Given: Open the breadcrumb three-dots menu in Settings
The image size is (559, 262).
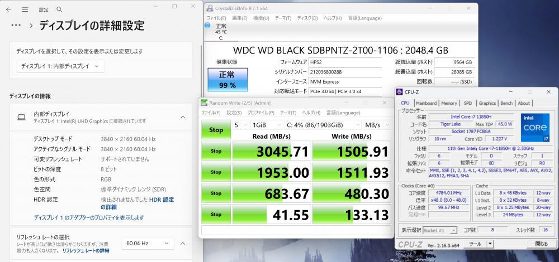Looking at the screenshot, I should (17, 25).
